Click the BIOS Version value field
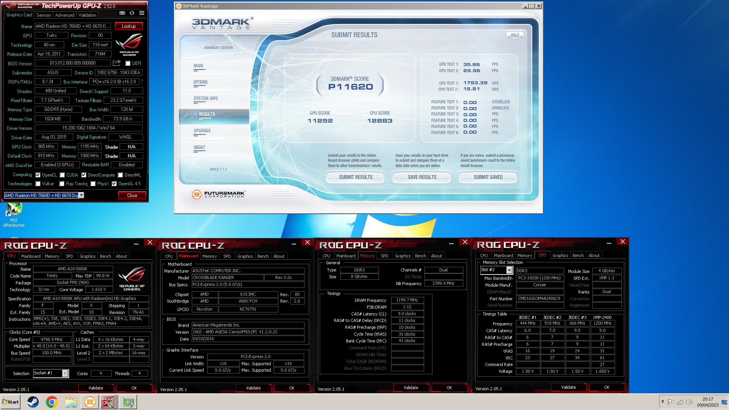The height and width of the screenshot is (410, 729). [x=73, y=63]
